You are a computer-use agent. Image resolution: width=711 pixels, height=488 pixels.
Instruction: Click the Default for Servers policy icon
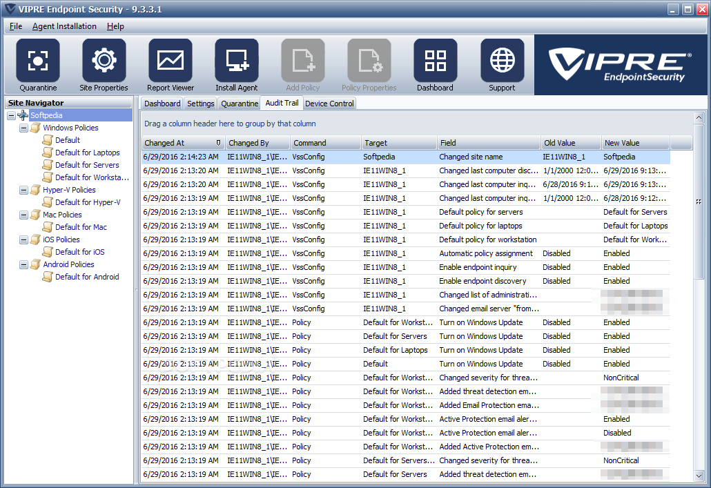(x=48, y=165)
